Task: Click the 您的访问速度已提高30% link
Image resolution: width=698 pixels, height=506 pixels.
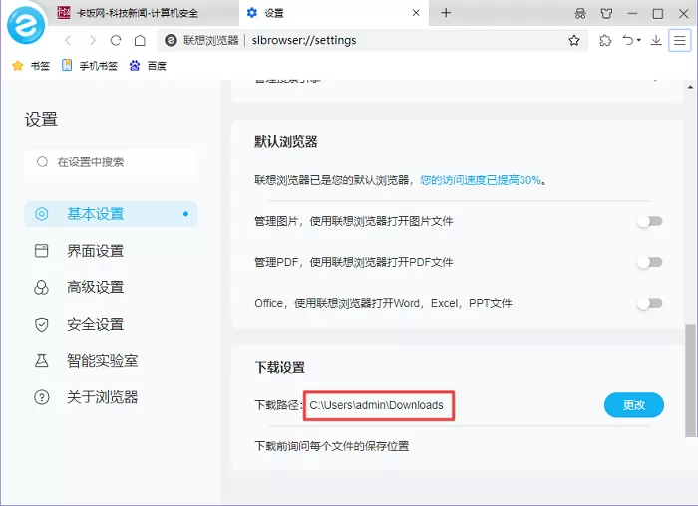Action: [x=481, y=180]
